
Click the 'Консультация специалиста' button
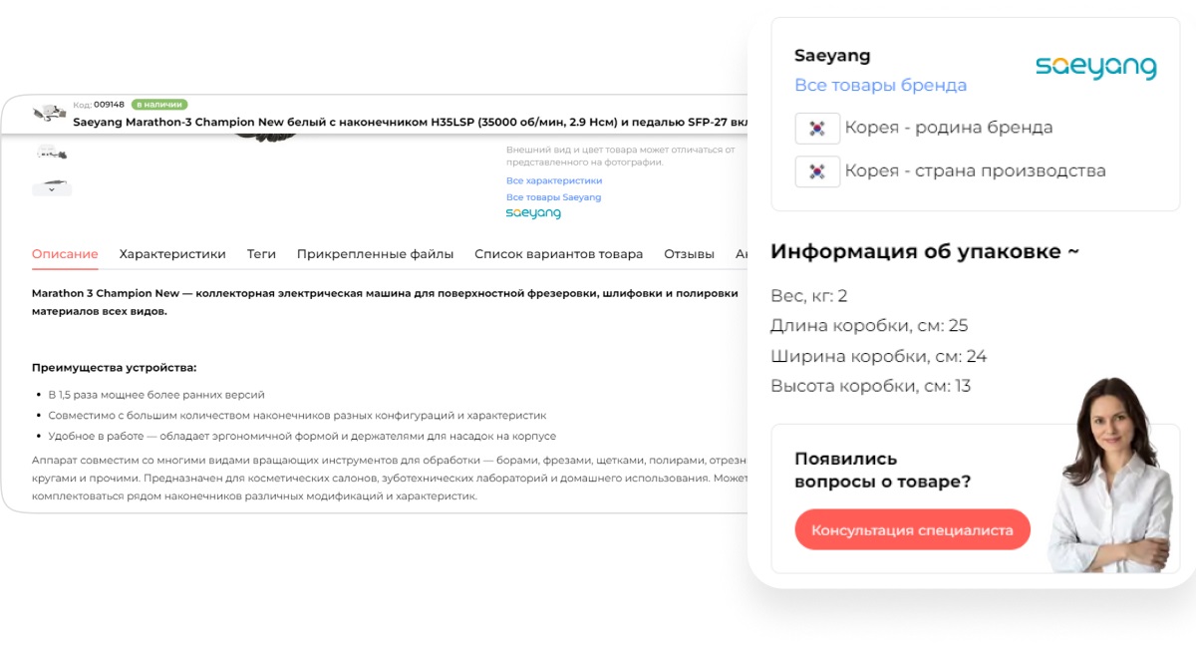click(x=912, y=530)
